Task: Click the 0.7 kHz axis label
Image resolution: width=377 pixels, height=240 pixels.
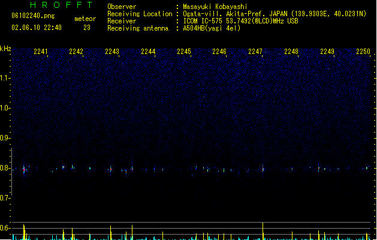Action: pyautogui.click(x=5, y=198)
